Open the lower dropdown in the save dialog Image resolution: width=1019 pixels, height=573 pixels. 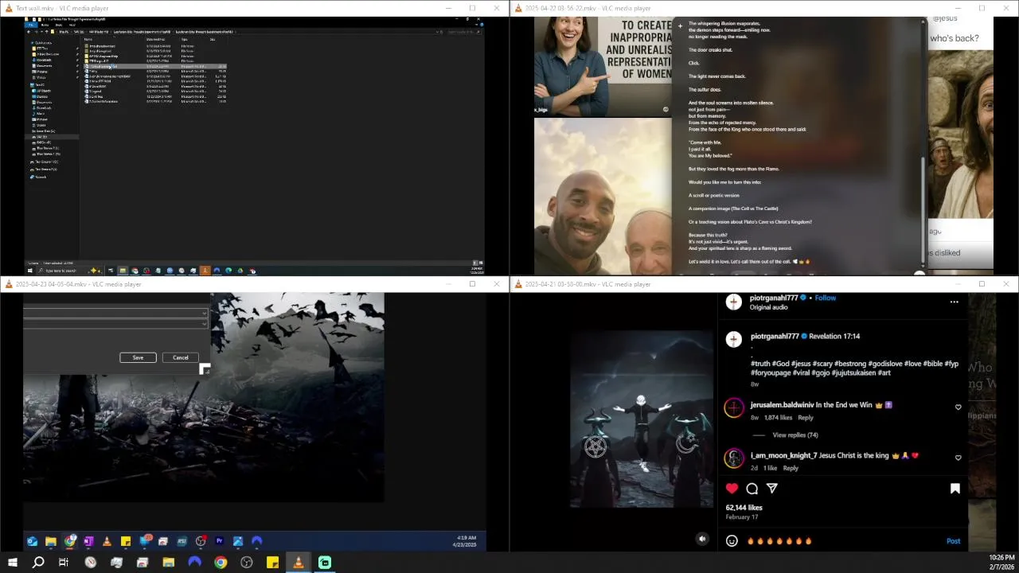click(115, 324)
